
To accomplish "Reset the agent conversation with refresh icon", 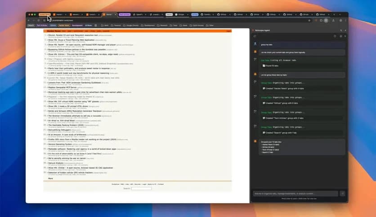I will [255, 36].
